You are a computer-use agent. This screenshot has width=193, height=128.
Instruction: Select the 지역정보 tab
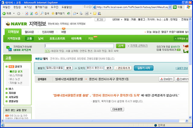point(13,32)
